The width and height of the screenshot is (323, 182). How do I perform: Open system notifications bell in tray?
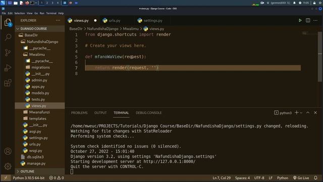tap(294, 3)
